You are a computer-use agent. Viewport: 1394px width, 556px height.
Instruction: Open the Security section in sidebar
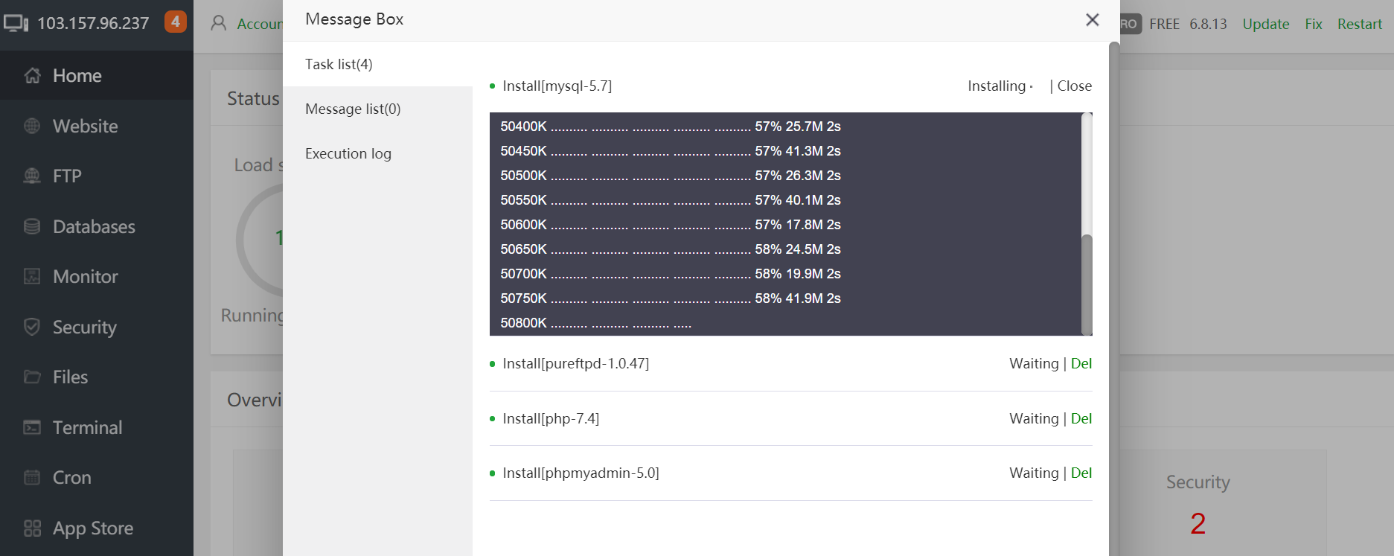pyautogui.click(x=97, y=327)
